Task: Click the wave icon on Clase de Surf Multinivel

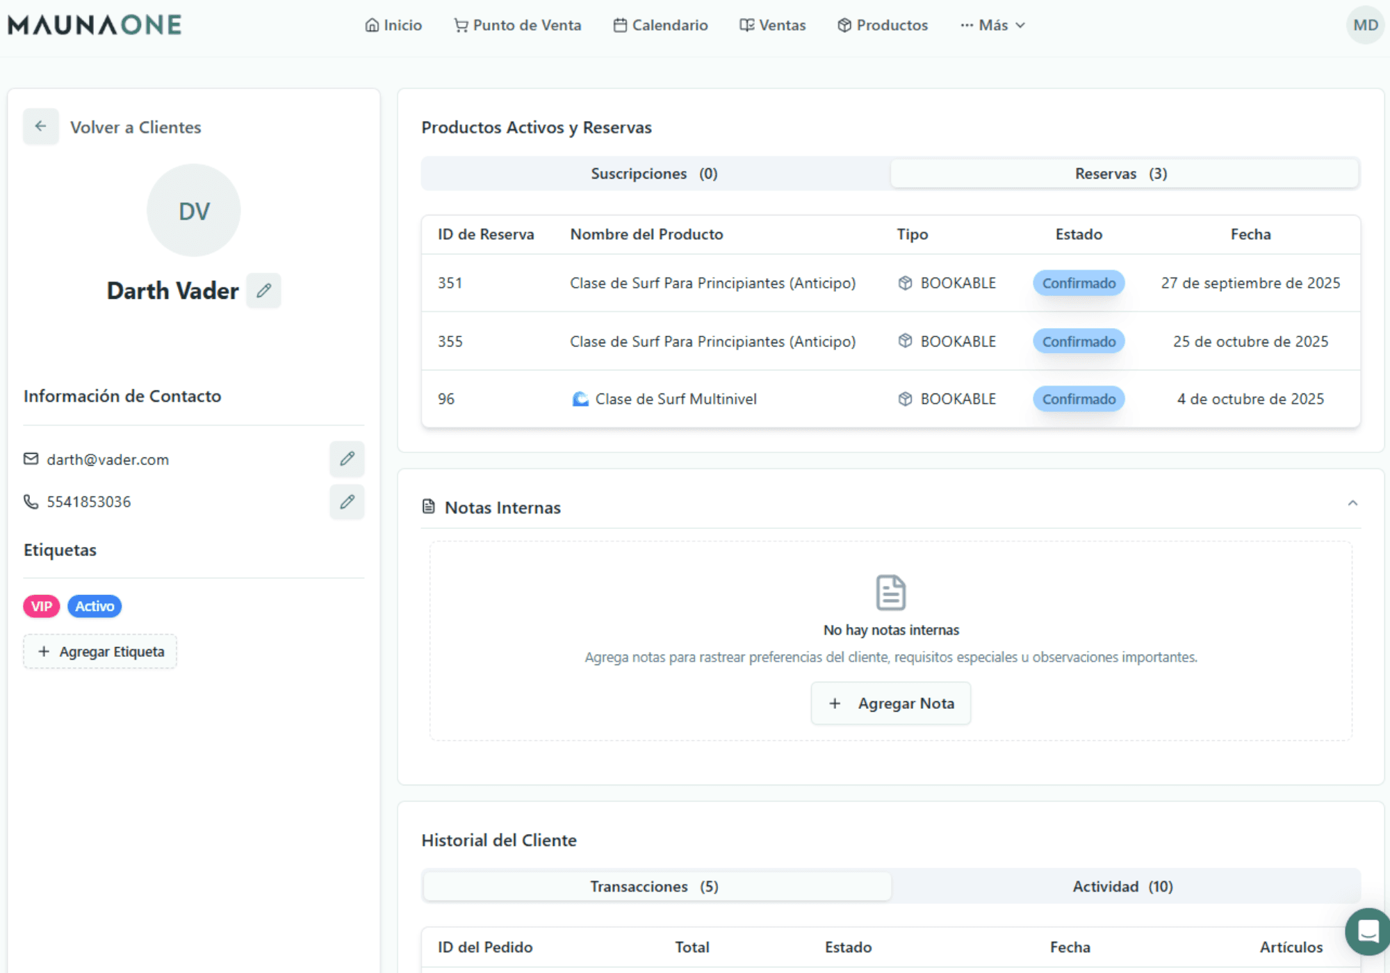Action: click(x=580, y=399)
